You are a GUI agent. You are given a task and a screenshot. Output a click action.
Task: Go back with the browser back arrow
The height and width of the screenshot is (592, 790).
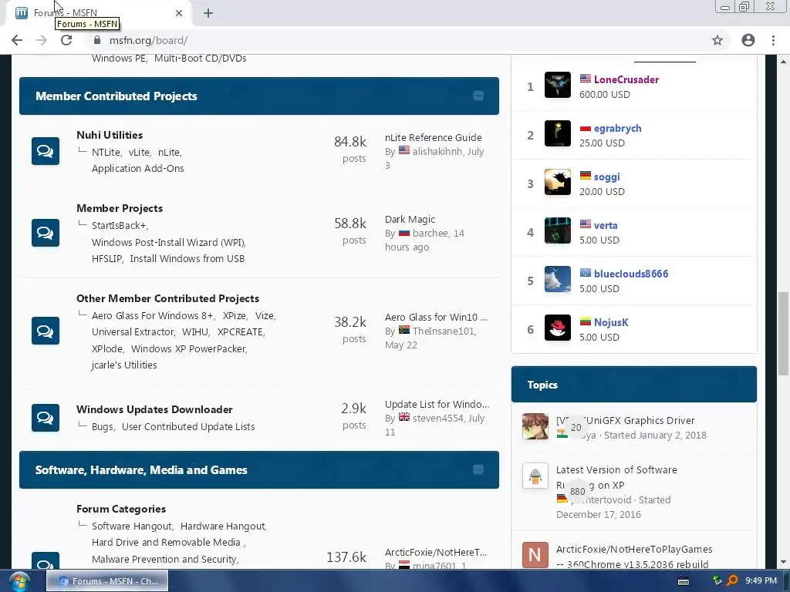tap(17, 40)
